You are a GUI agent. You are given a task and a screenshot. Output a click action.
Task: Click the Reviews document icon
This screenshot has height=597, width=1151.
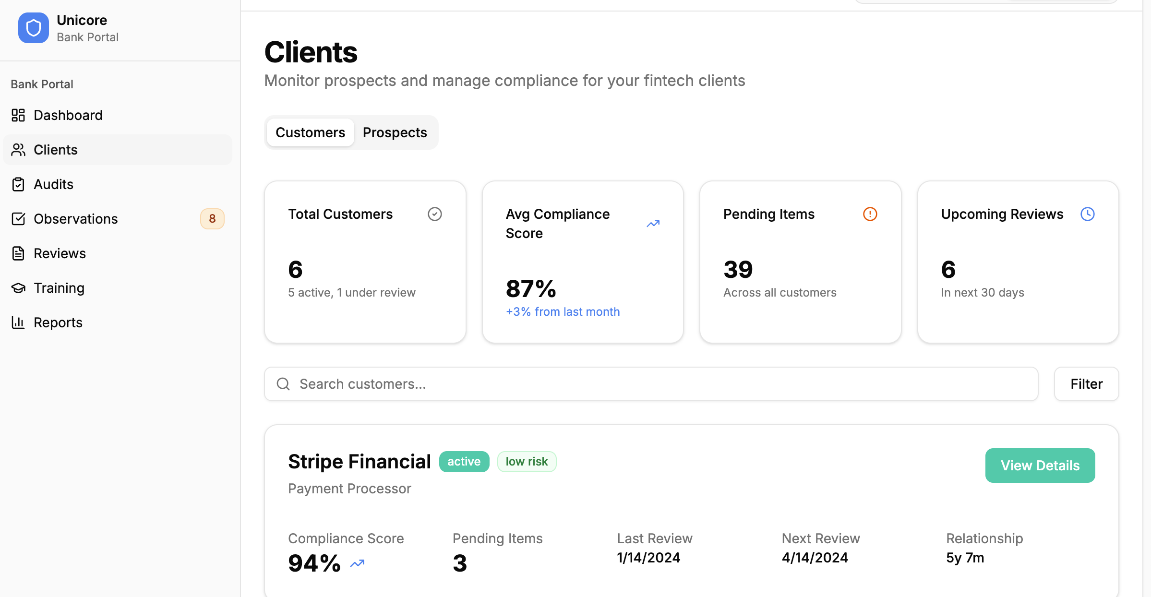18,253
